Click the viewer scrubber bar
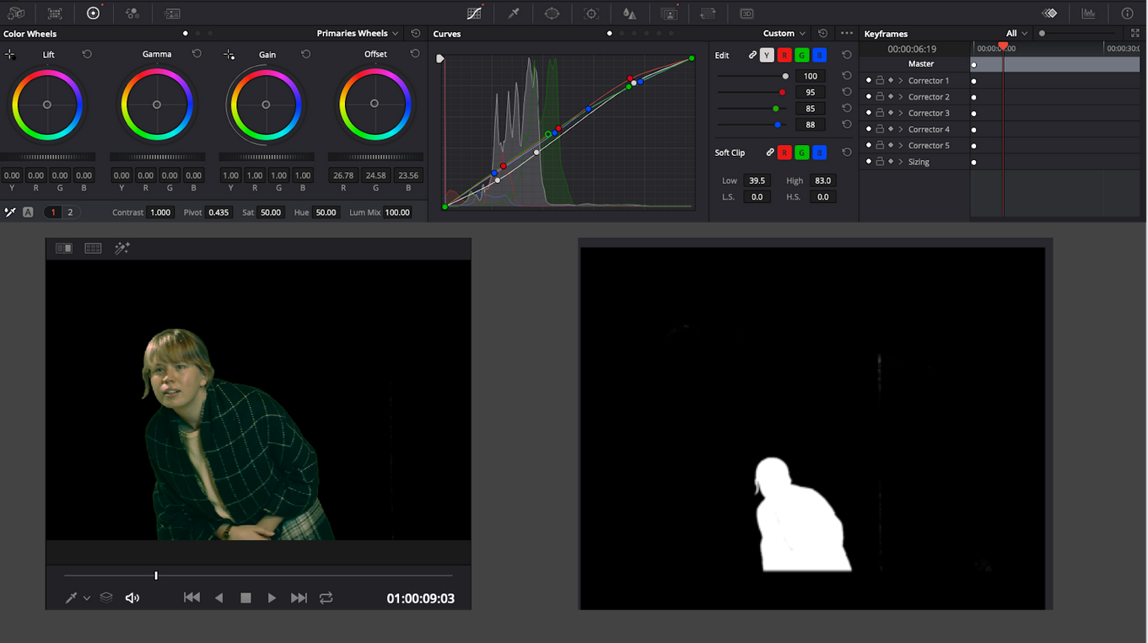The width and height of the screenshot is (1148, 643). point(258,576)
